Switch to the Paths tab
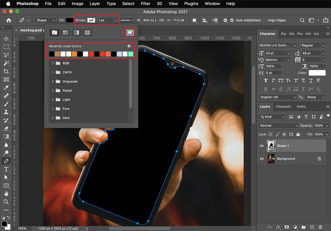The width and height of the screenshot is (331, 231). click(x=301, y=106)
